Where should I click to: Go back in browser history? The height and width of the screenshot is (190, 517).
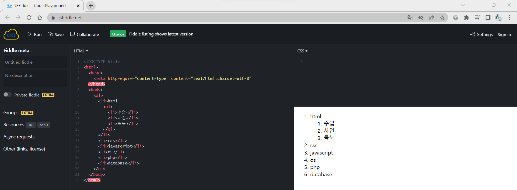[x=7, y=17]
